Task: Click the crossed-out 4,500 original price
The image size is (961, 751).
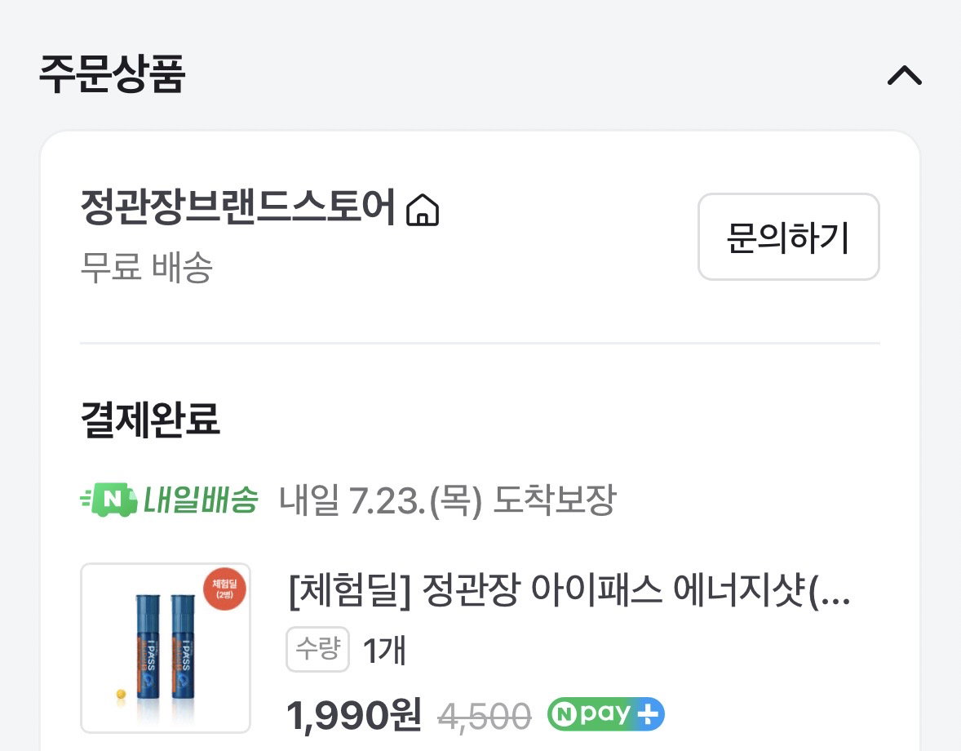Action: pyautogui.click(x=485, y=716)
